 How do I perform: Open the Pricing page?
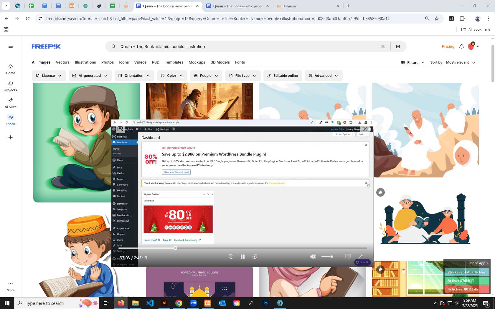coord(448,46)
